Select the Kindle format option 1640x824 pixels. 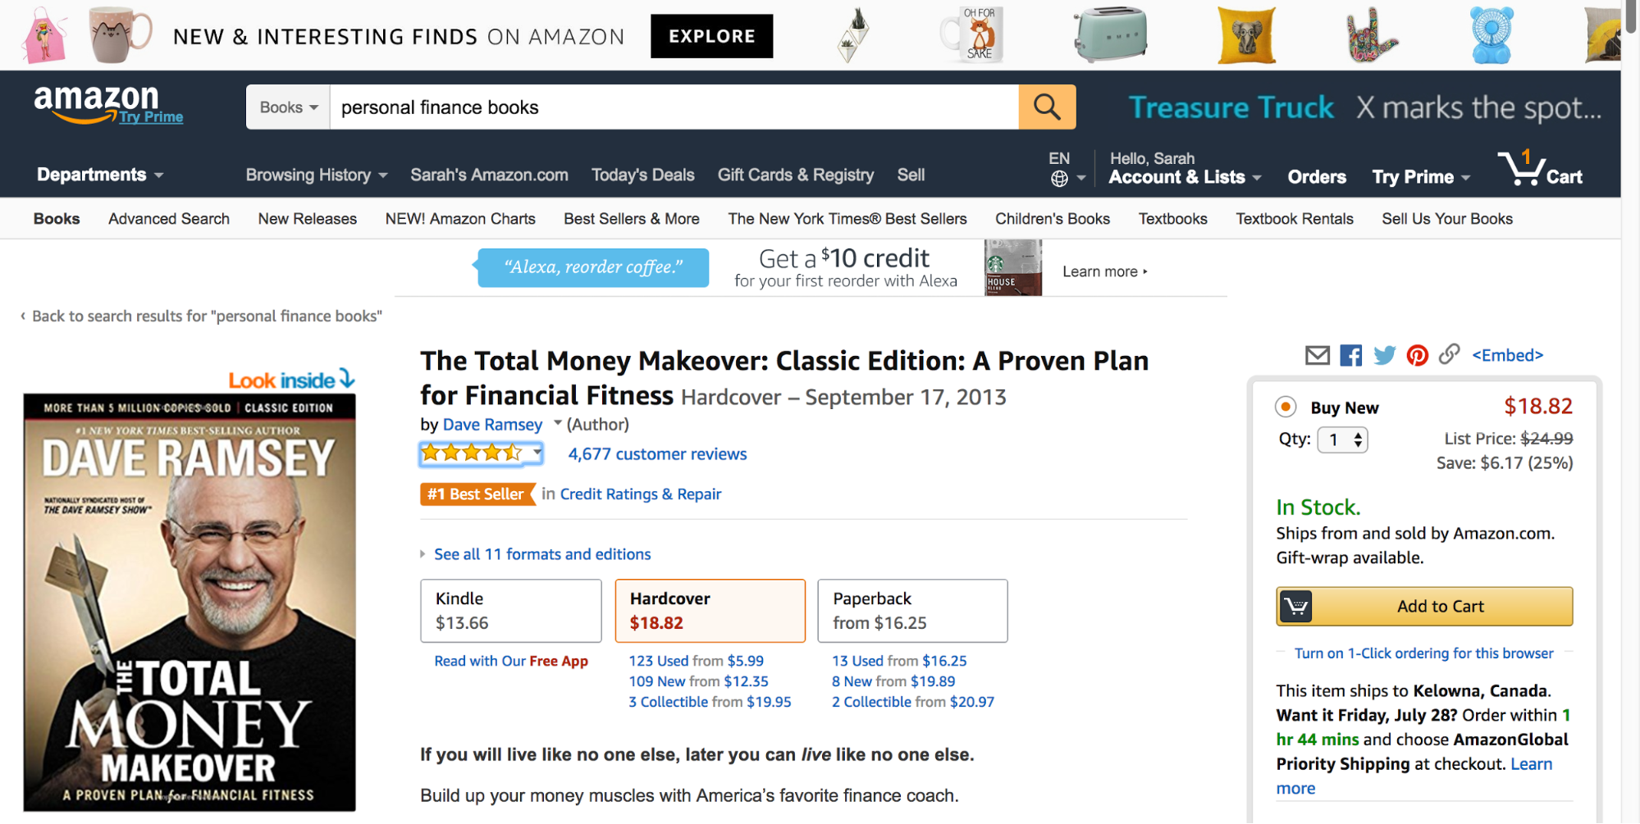(x=511, y=611)
